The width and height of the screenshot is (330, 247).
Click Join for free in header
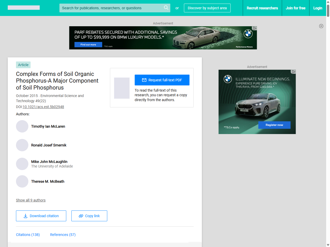click(295, 8)
